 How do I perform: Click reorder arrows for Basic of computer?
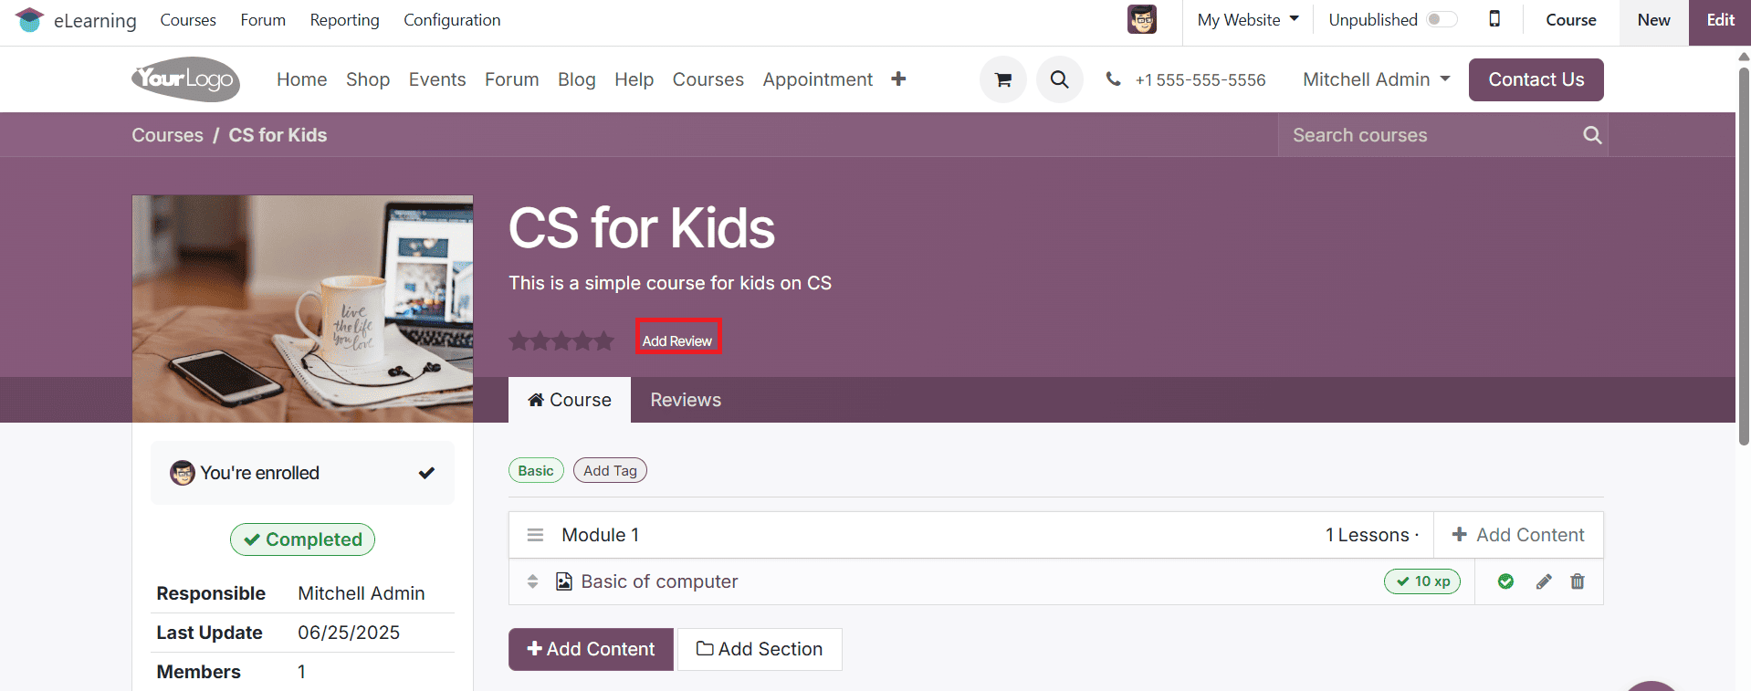[532, 581]
